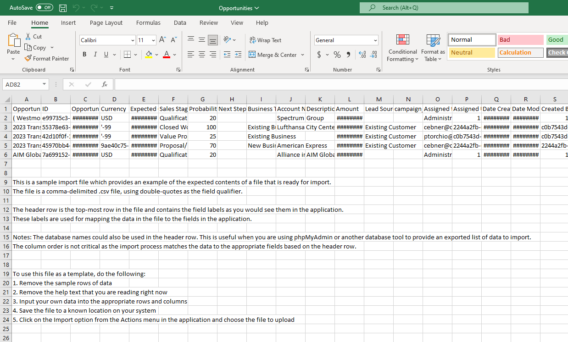Open the Customize Quick Access Toolbar dropdown

tap(112, 8)
